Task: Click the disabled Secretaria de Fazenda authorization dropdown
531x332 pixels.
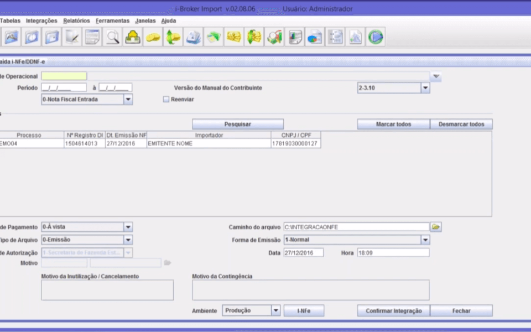Action: tap(87, 252)
